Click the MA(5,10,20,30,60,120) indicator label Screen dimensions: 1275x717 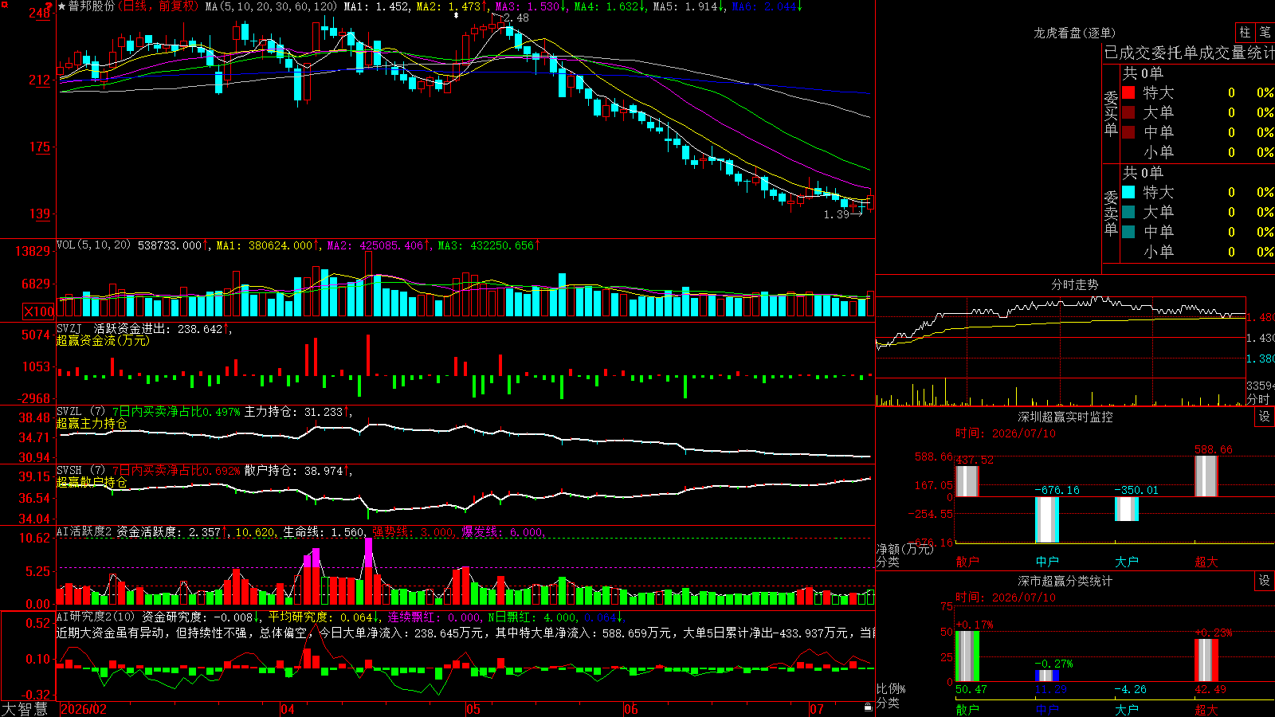(x=271, y=6)
